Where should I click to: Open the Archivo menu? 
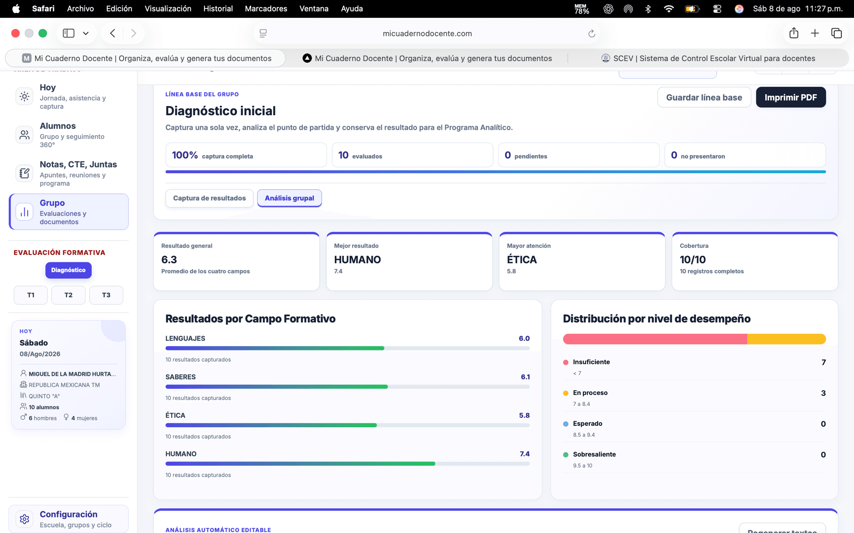(x=80, y=9)
